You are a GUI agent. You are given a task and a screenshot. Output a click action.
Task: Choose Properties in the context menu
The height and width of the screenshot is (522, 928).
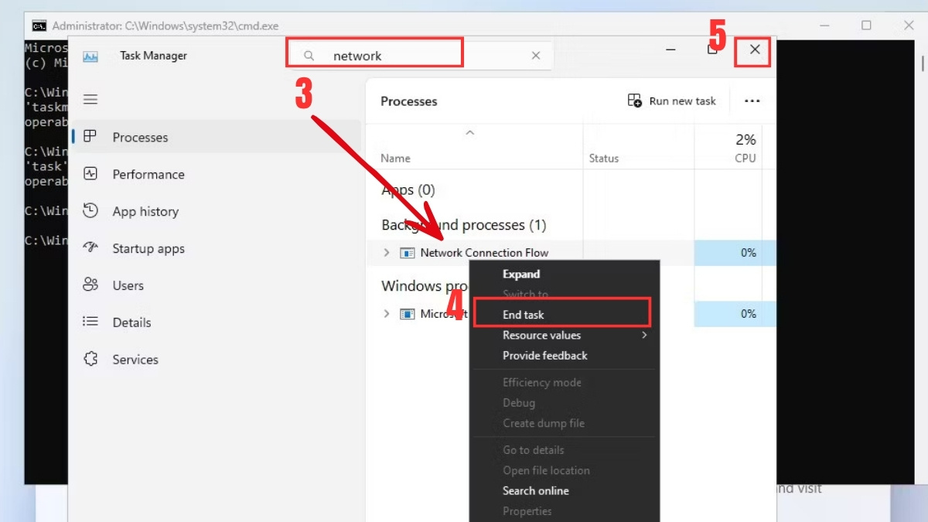coord(527,511)
